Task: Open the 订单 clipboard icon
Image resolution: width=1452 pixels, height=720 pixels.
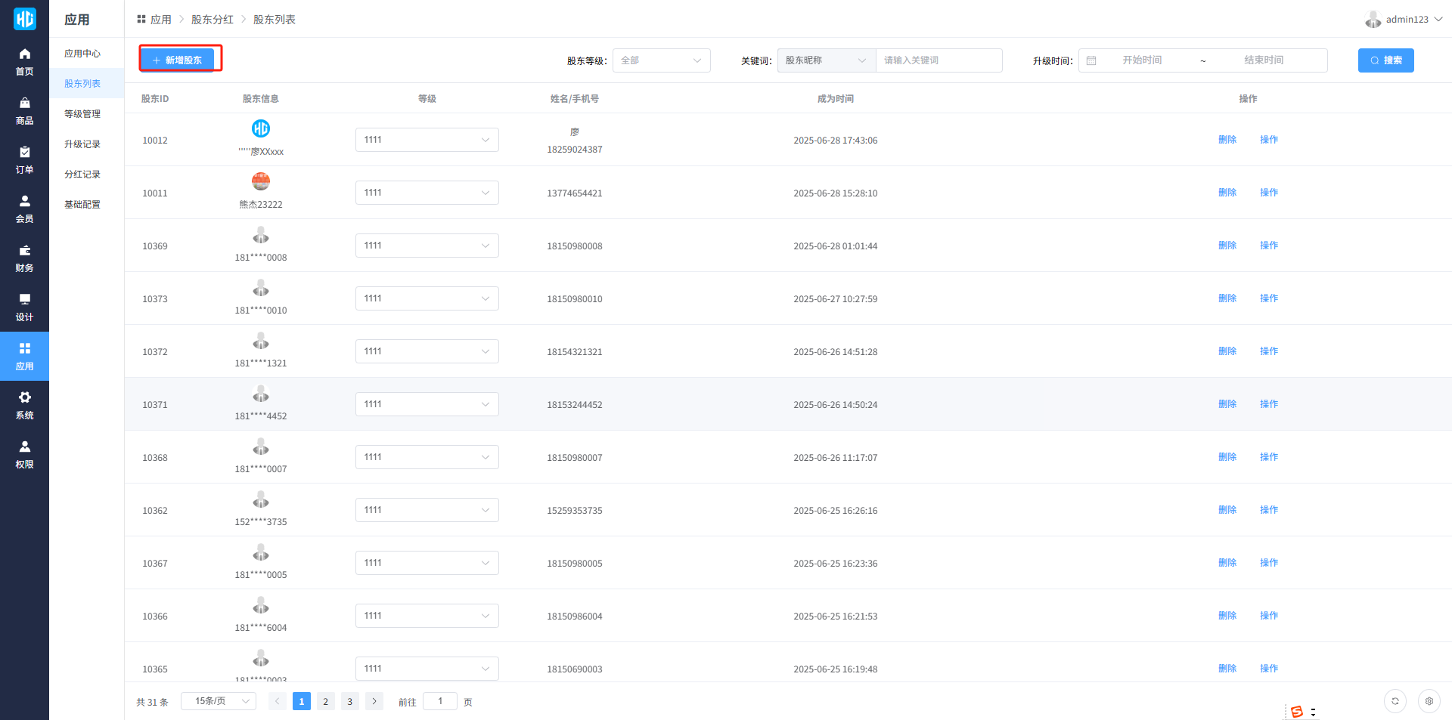Action: tap(24, 153)
